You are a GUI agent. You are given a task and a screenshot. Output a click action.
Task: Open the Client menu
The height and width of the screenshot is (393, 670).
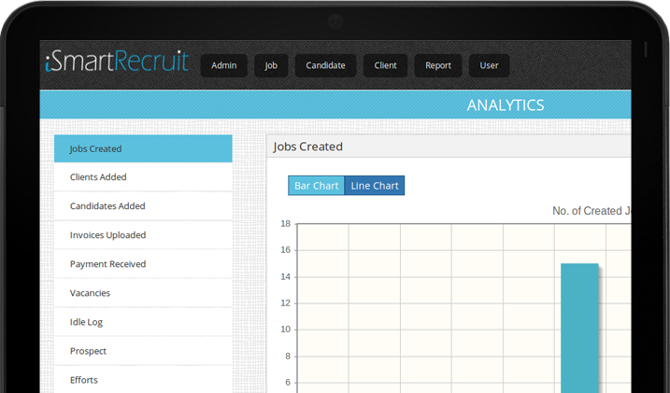[386, 65]
